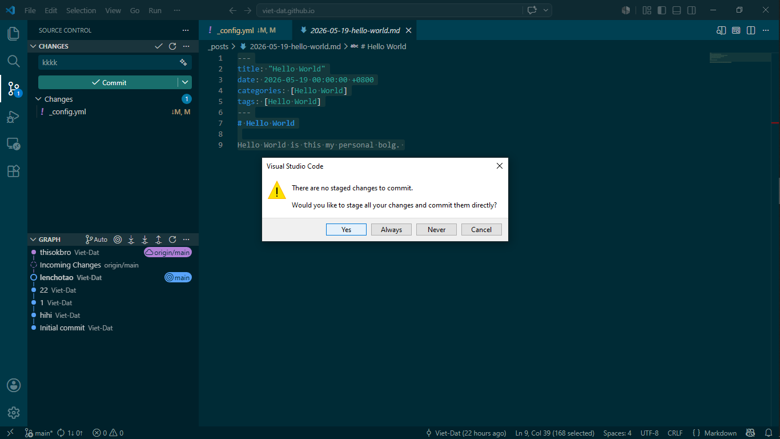Open the Auto branch picker in Graph
Viewport: 780px width, 439px height.
tap(97, 240)
